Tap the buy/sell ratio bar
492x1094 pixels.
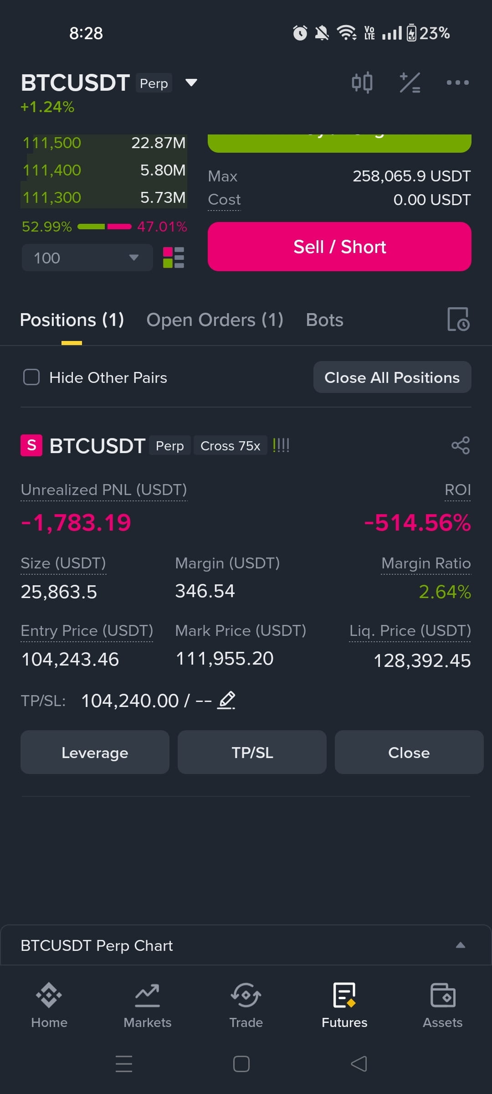(104, 227)
